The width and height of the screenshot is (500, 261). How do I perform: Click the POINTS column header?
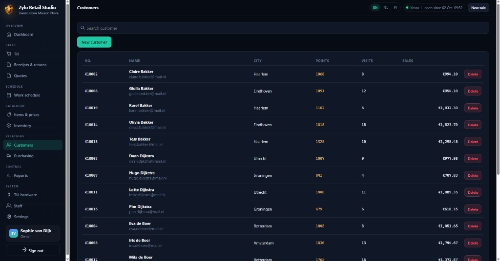[x=322, y=61]
